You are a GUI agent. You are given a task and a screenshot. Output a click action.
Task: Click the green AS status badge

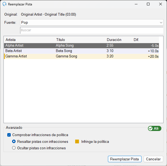click(155, 128)
